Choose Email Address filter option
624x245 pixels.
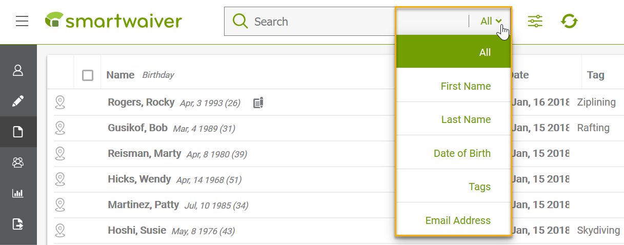click(458, 220)
